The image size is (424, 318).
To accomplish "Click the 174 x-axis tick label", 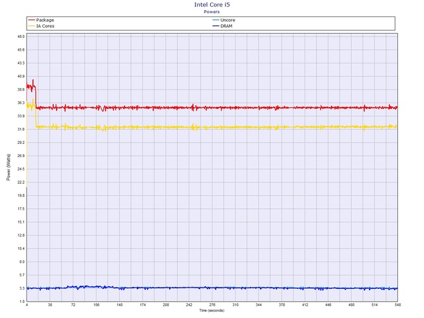I will pos(143,305).
